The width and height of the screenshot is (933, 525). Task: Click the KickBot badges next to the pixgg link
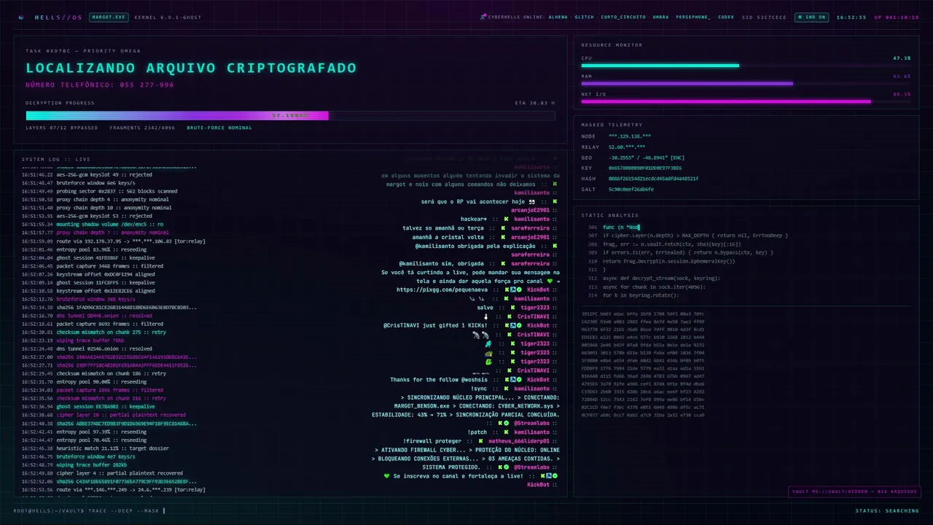515,290
